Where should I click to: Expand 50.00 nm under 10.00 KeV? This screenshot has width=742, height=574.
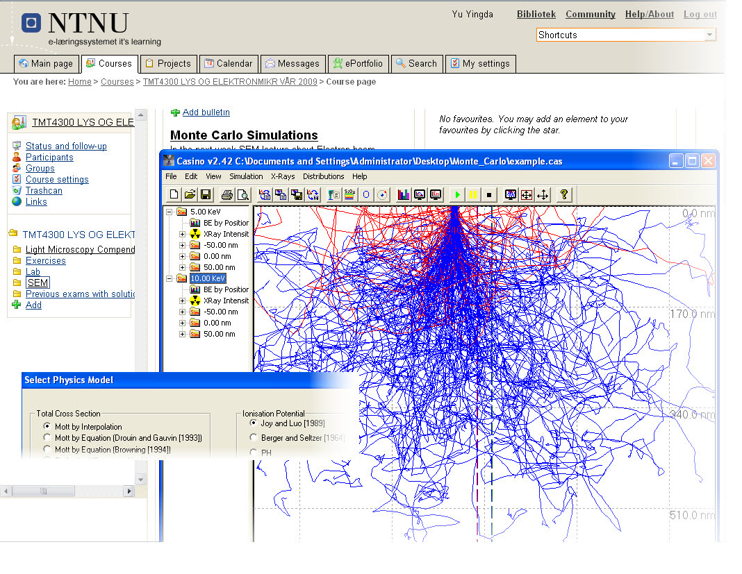[x=182, y=334]
